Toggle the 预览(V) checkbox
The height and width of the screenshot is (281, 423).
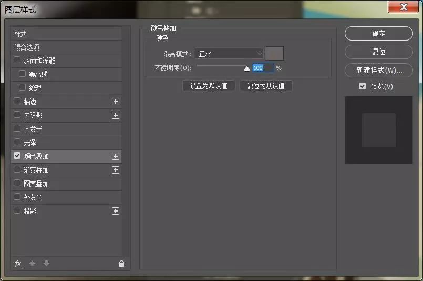tap(362, 86)
